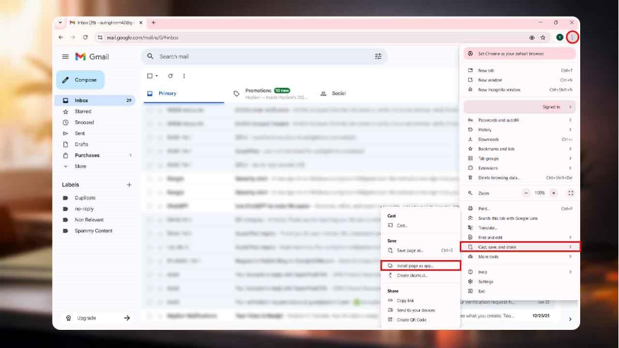Open Upgrade link in sidebar
619x348 pixels.
click(x=98, y=318)
